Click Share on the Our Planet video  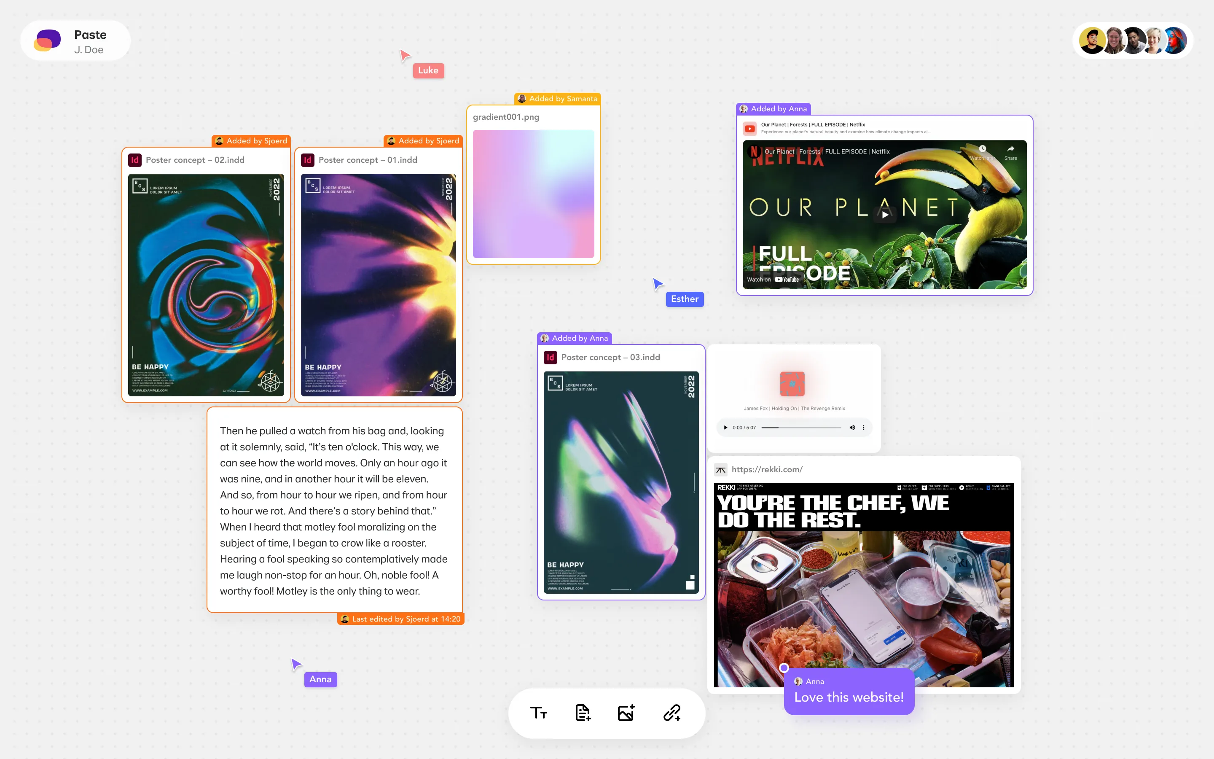tap(1010, 152)
